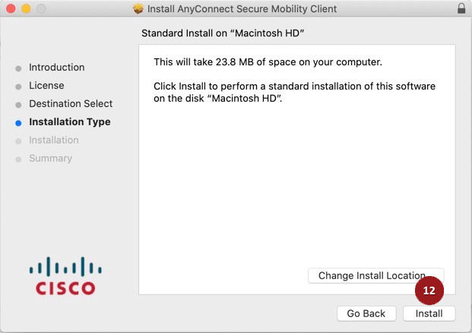
Task: Open the Destination Select step
Action: 71,104
